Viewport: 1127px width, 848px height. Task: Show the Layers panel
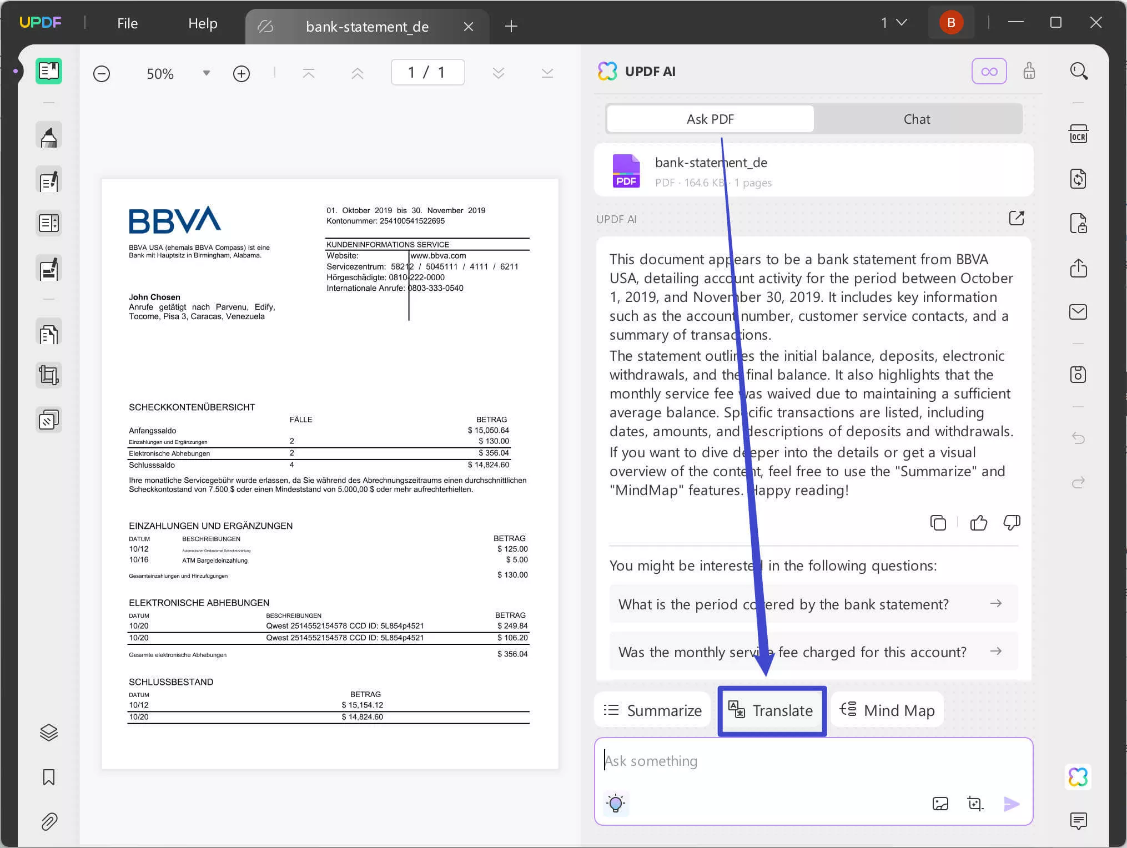tap(49, 733)
